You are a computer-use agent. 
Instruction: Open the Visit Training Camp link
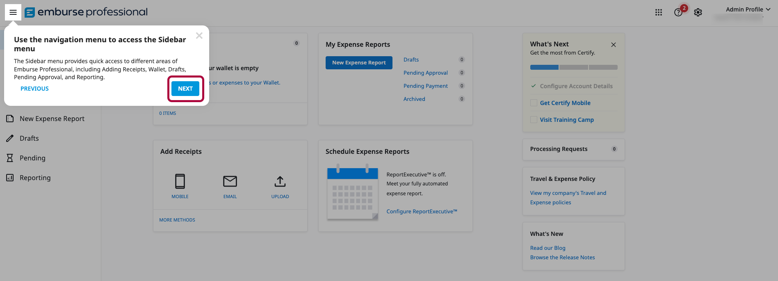tap(567, 120)
